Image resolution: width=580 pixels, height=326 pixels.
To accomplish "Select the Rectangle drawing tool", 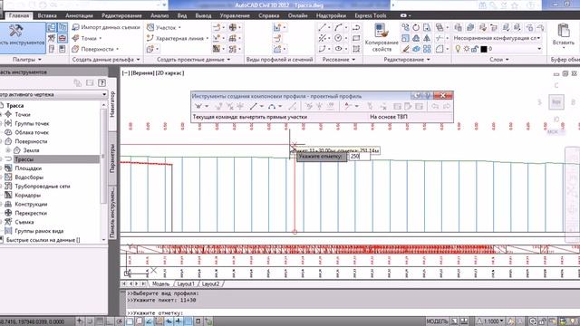I will pos(356,38).
